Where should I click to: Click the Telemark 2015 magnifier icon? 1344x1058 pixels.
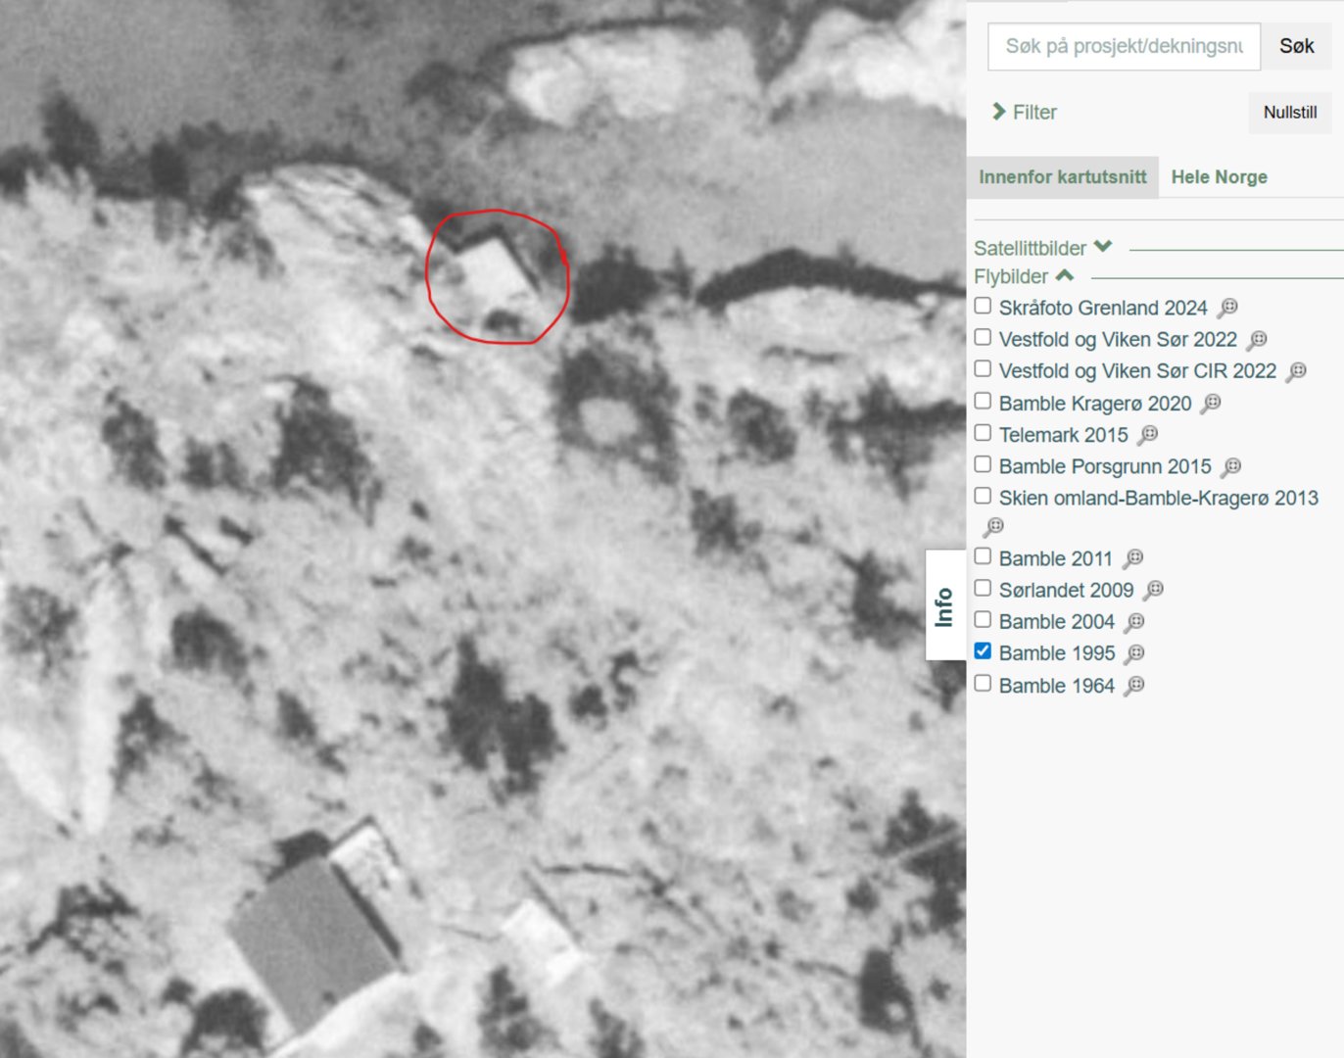1147,434
